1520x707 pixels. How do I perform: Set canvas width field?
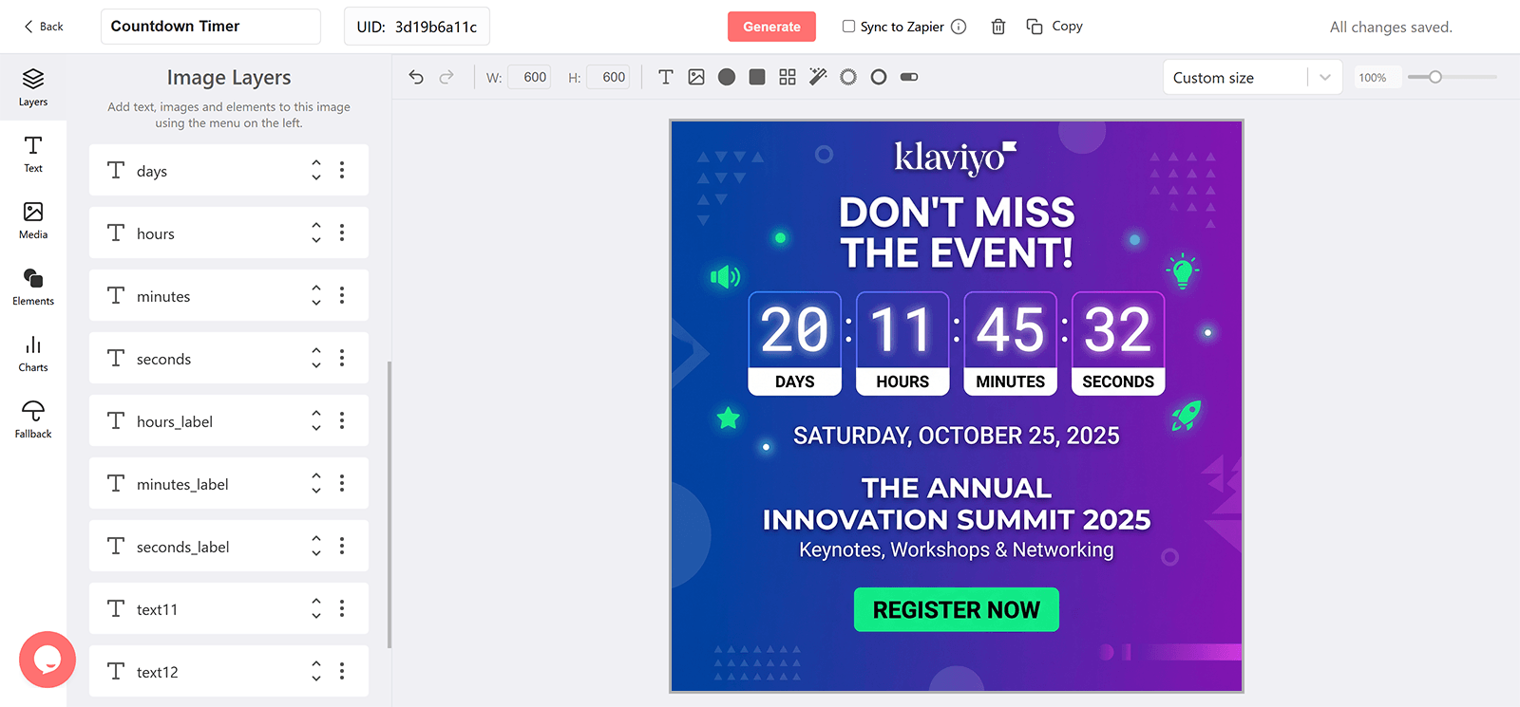click(529, 77)
